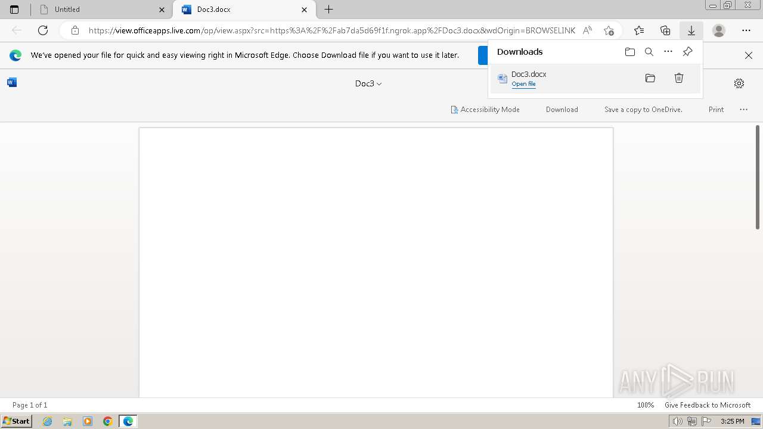This screenshot has height=429, width=763.
Task: Click the user profile avatar
Action: coord(719,30)
